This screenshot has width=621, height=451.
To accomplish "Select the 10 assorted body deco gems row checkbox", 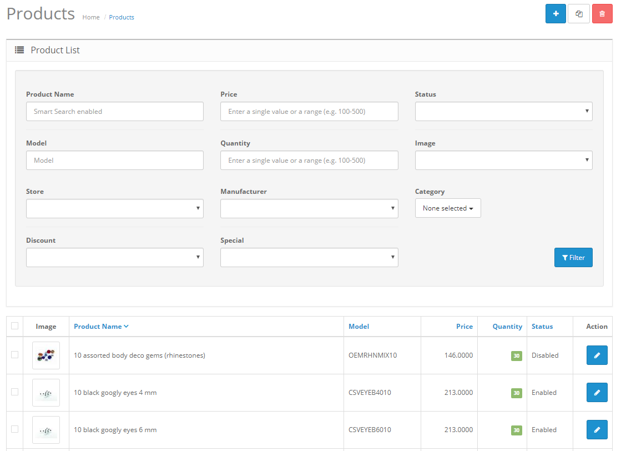I will (14, 355).
